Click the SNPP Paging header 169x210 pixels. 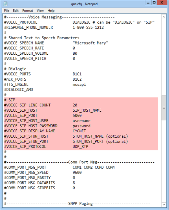[x=80, y=204]
